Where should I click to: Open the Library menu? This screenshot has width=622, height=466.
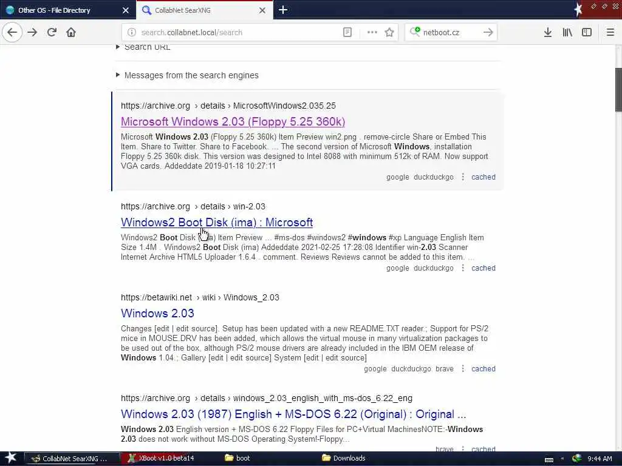click(567, 32)
